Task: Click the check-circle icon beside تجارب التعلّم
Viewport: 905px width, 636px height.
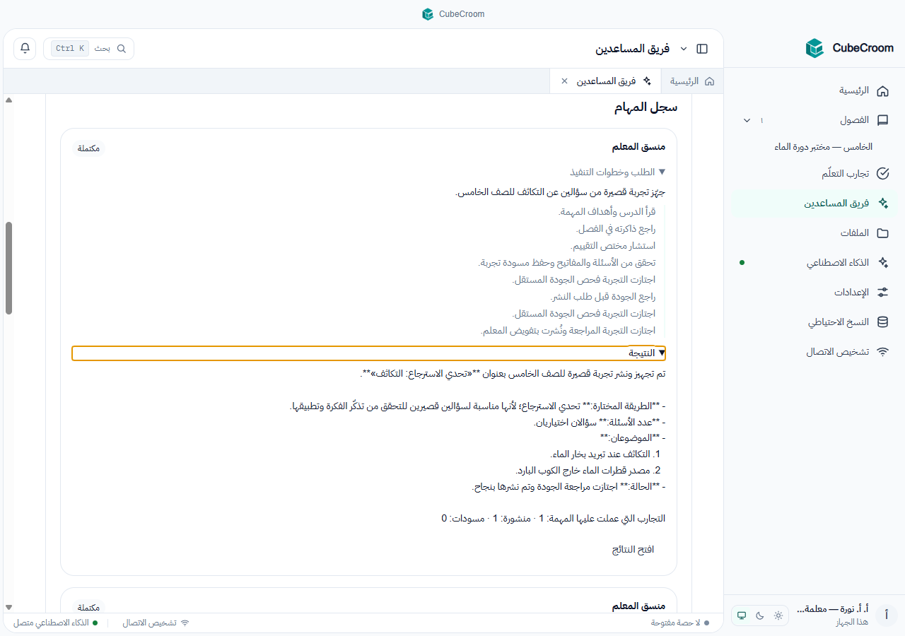Action: [x=882, y=174]
